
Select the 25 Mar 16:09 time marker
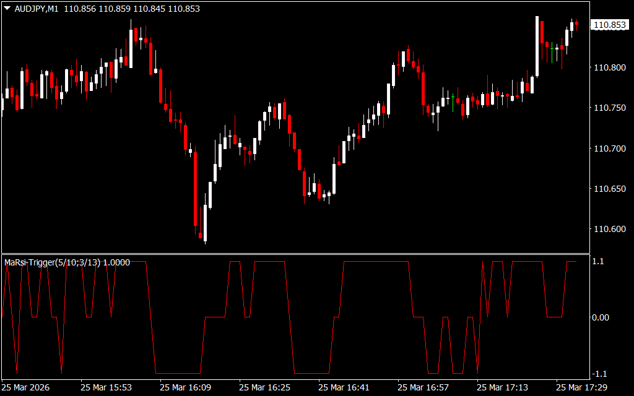pyautogui.click(x=186, y=387)
